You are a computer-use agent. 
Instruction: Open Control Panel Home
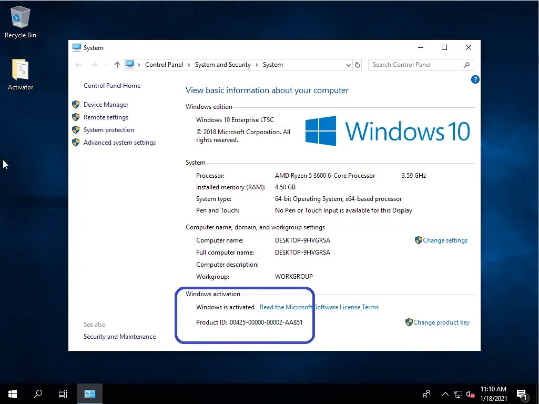pos(112,86)
